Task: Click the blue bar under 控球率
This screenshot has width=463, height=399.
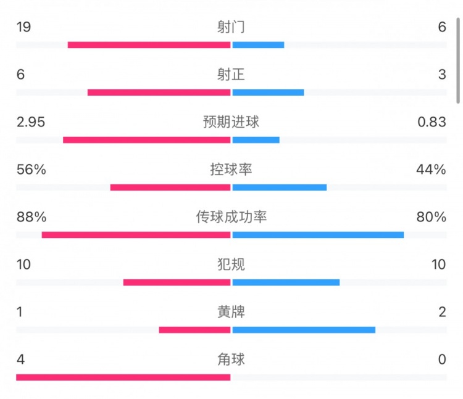Action: point(279,187)
